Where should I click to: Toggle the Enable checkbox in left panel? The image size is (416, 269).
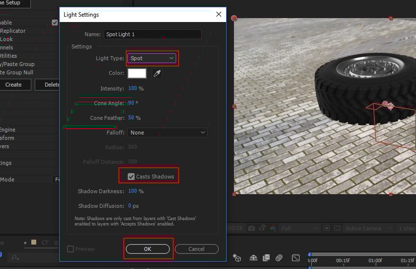55,22
